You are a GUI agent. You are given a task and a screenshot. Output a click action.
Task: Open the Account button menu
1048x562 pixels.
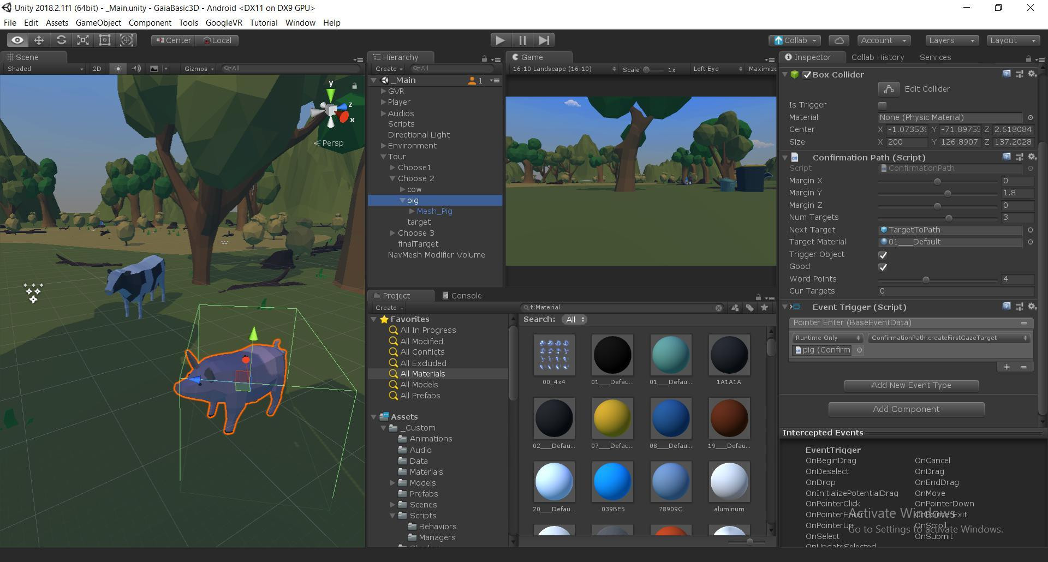coord(883,40)
